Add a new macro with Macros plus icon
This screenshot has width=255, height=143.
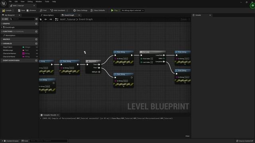click(x=36, y=39)
